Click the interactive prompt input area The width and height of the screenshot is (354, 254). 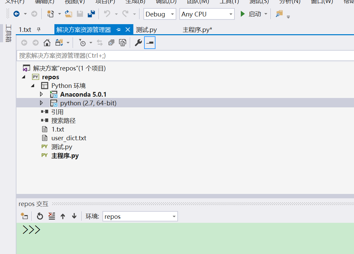click(x=185, y=238)
